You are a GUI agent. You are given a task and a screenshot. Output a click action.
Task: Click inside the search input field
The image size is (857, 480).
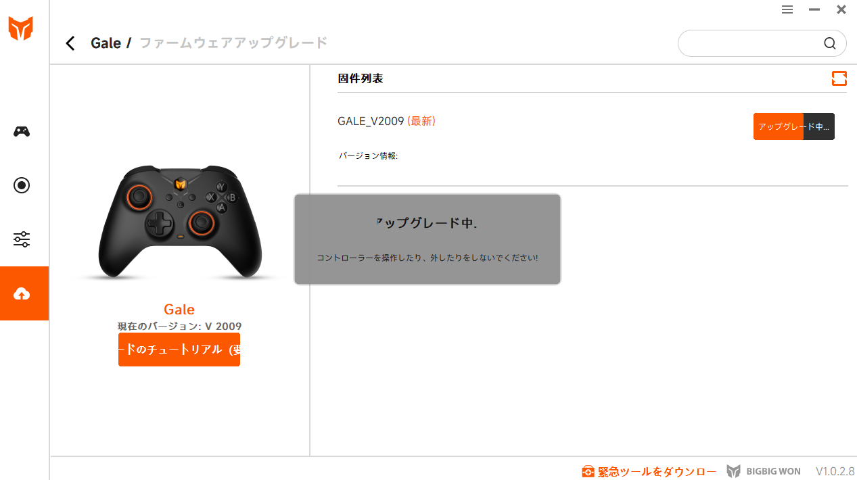coord(751,43)
